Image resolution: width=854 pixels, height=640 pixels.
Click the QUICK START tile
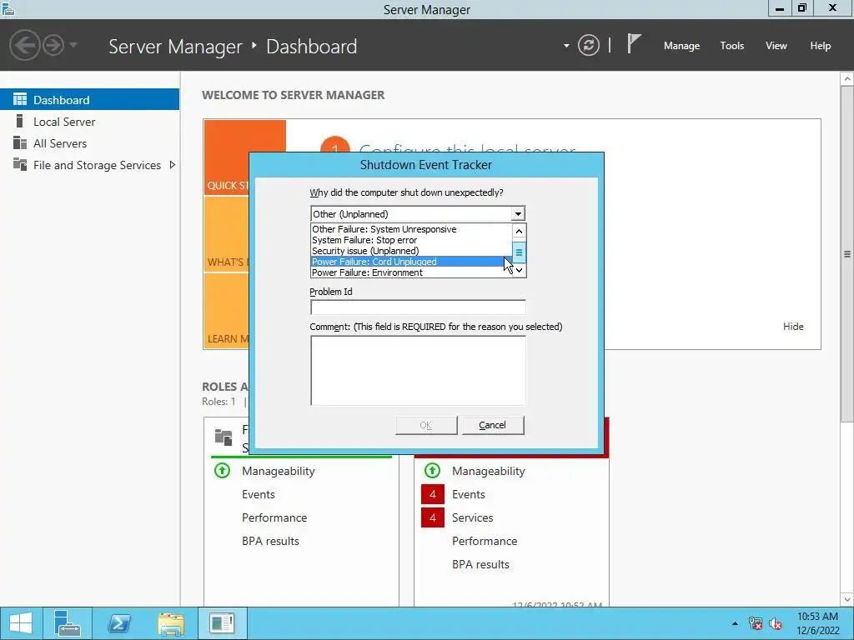coord(226,157)
